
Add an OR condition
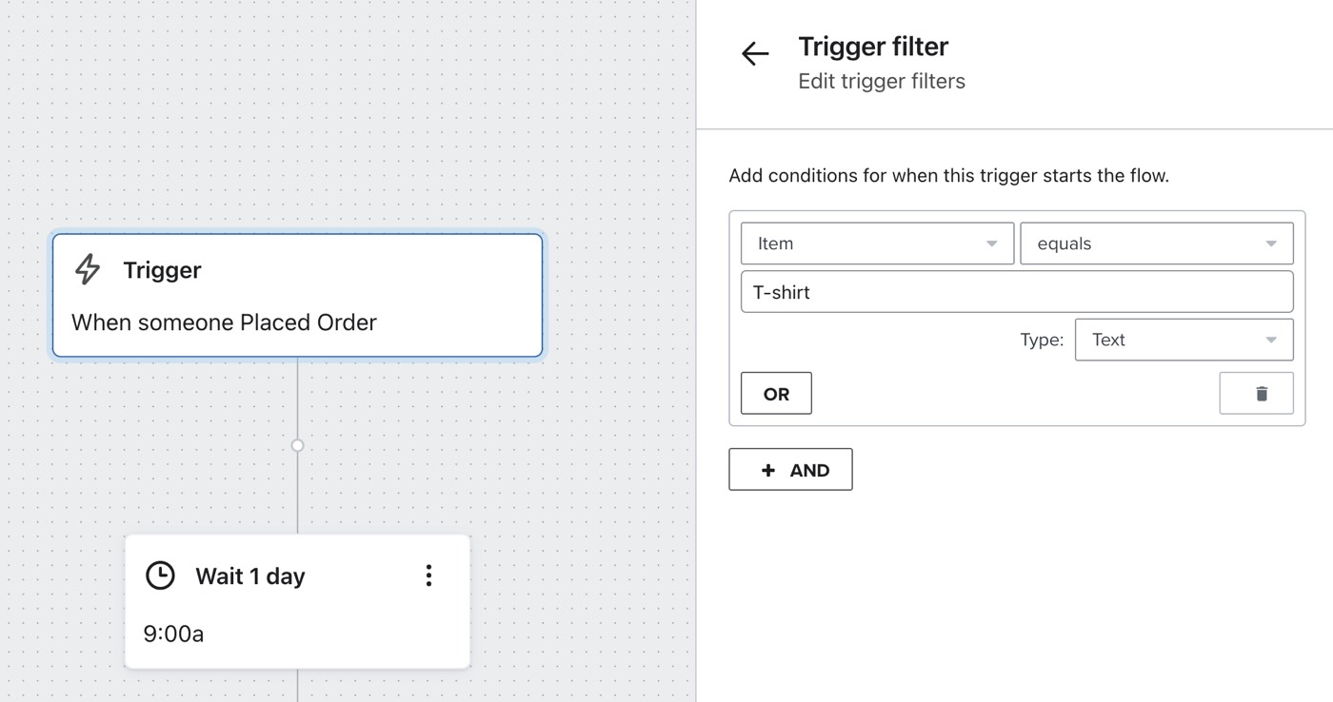click(776, 394)
